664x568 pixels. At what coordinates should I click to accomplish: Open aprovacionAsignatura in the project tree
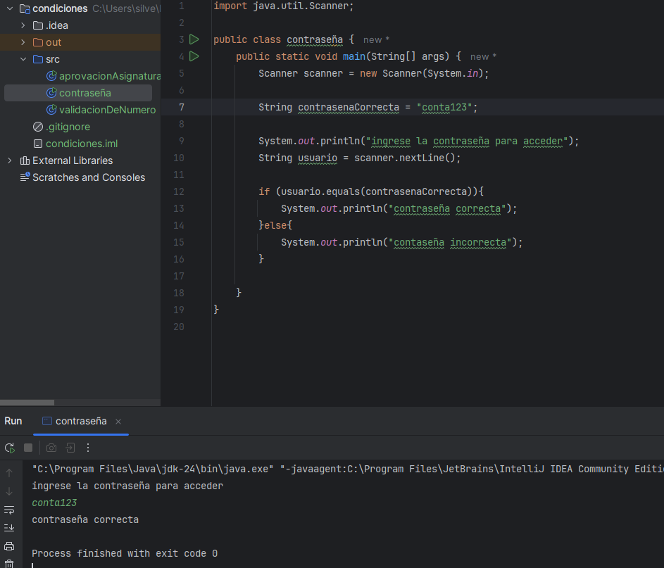pyautogui.click(x=110, y=76)
